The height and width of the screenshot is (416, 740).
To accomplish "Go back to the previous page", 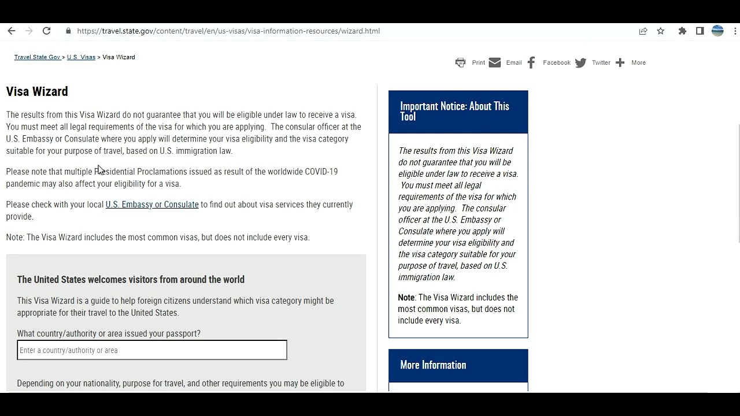I will coord(12,31).
